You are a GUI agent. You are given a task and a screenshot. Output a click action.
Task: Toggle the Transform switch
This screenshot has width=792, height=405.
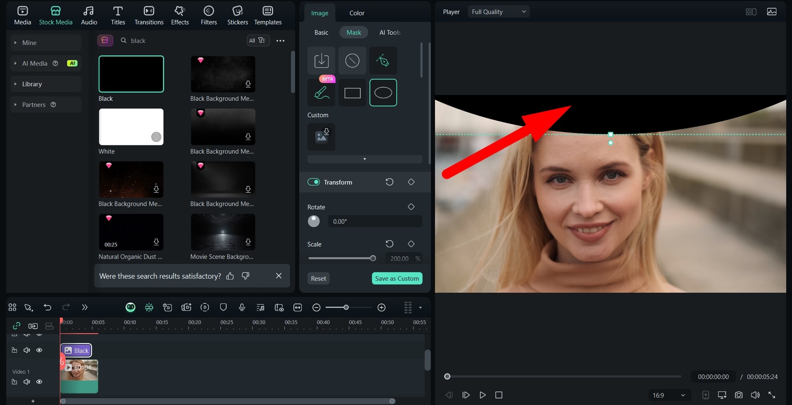(314, 182)
